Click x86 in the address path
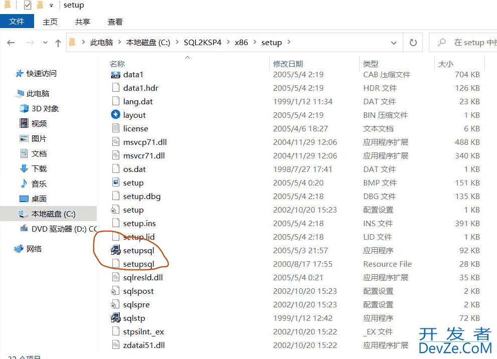This screenshot has width=497, height=359. pos(241,42)
